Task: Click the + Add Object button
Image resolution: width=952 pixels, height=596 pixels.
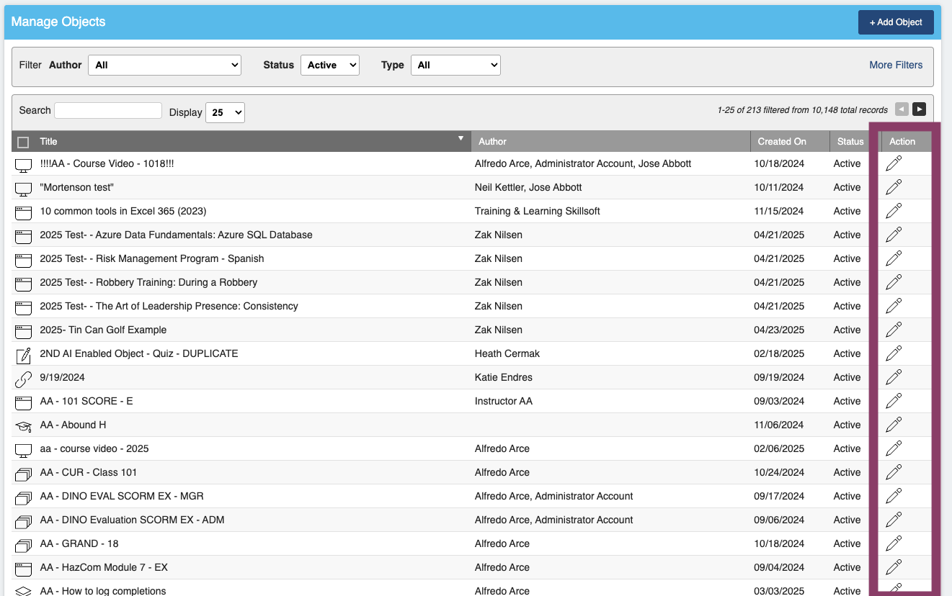Action: point(896,22)
